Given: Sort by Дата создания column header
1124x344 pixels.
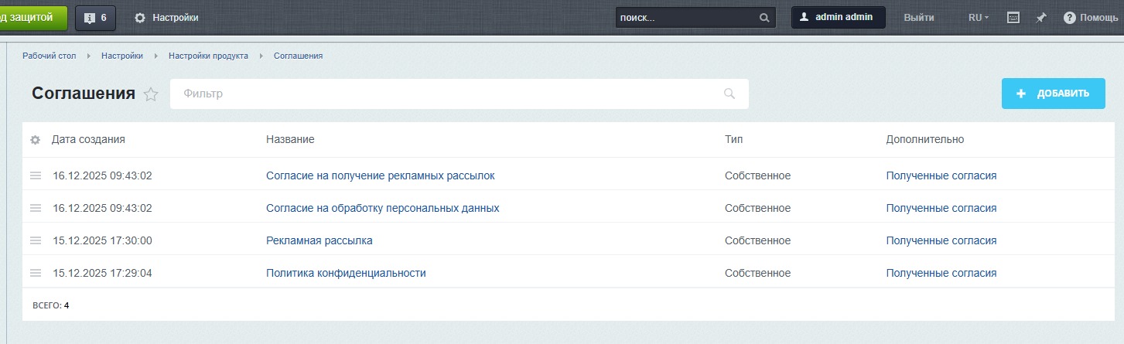Looking at the screenshot, I should (88, 139).
